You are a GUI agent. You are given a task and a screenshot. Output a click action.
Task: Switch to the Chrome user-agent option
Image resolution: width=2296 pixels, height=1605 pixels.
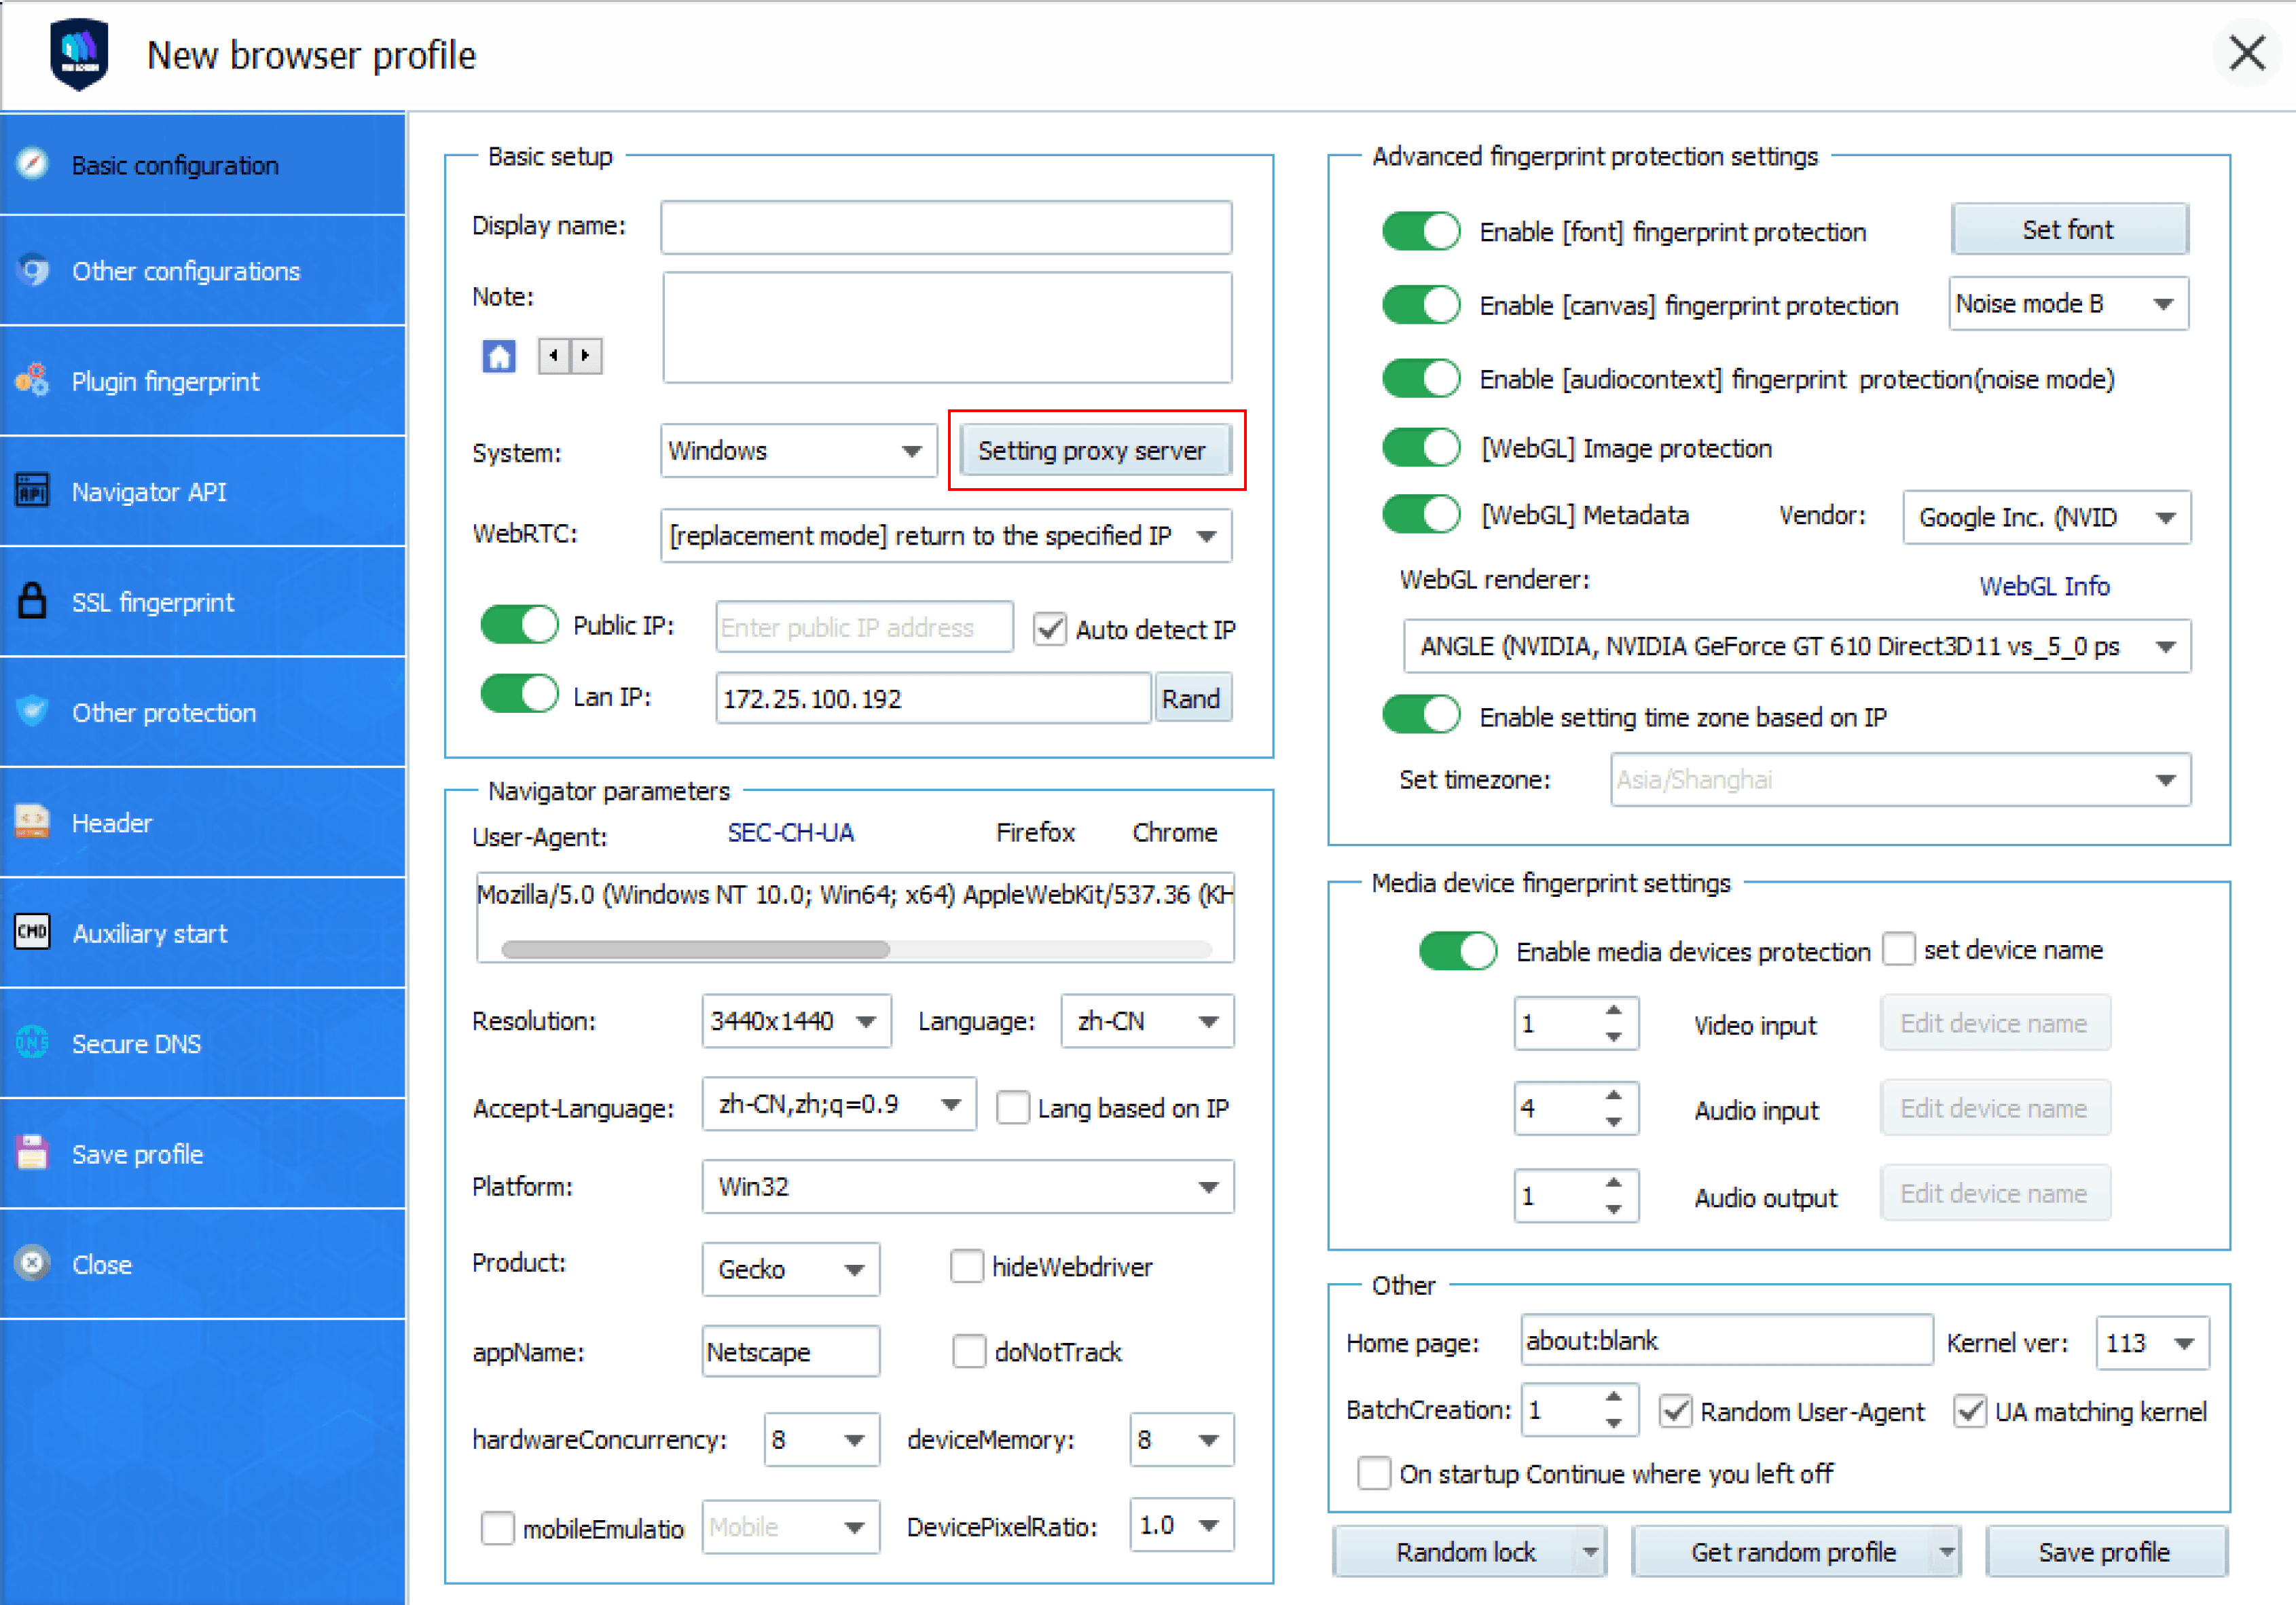(x=1174, y=832)
